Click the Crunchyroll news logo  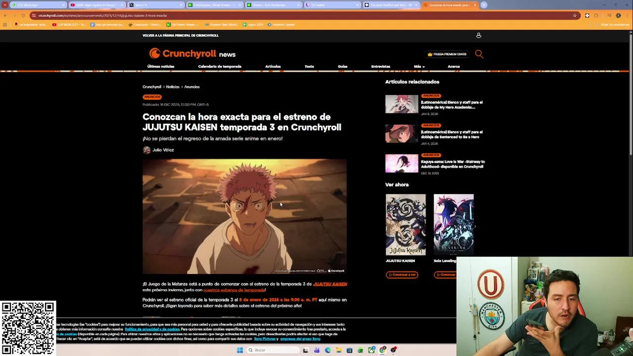[192, 53]
